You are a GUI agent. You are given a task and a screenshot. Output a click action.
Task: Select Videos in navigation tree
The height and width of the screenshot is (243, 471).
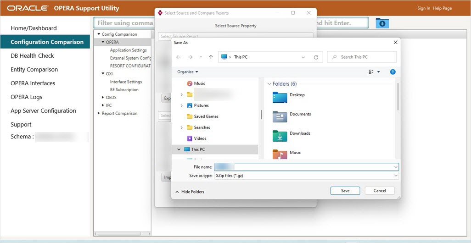point(200,138)
